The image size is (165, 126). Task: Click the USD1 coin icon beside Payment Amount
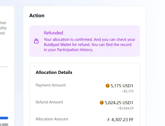[107, 86]
